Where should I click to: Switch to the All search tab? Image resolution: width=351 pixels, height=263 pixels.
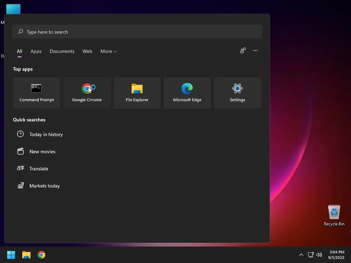click(x=20, y=51)
